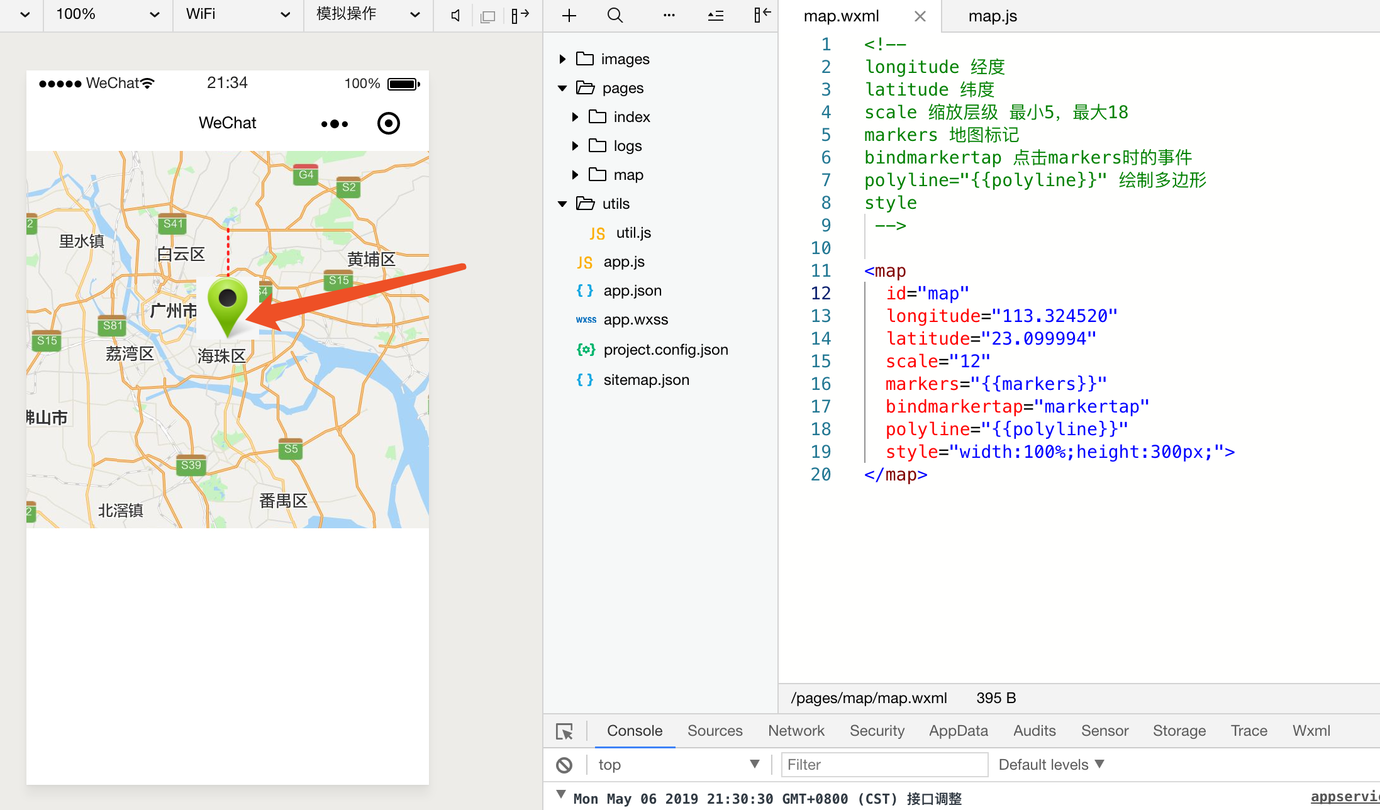
Task: Open the Default levels filter dropdown
Action: pyautogui.click(x=1050, y=764)
